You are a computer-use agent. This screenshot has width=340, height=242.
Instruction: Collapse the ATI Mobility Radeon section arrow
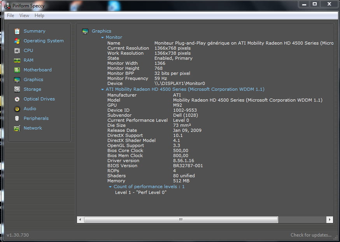(x=102, y=89)
